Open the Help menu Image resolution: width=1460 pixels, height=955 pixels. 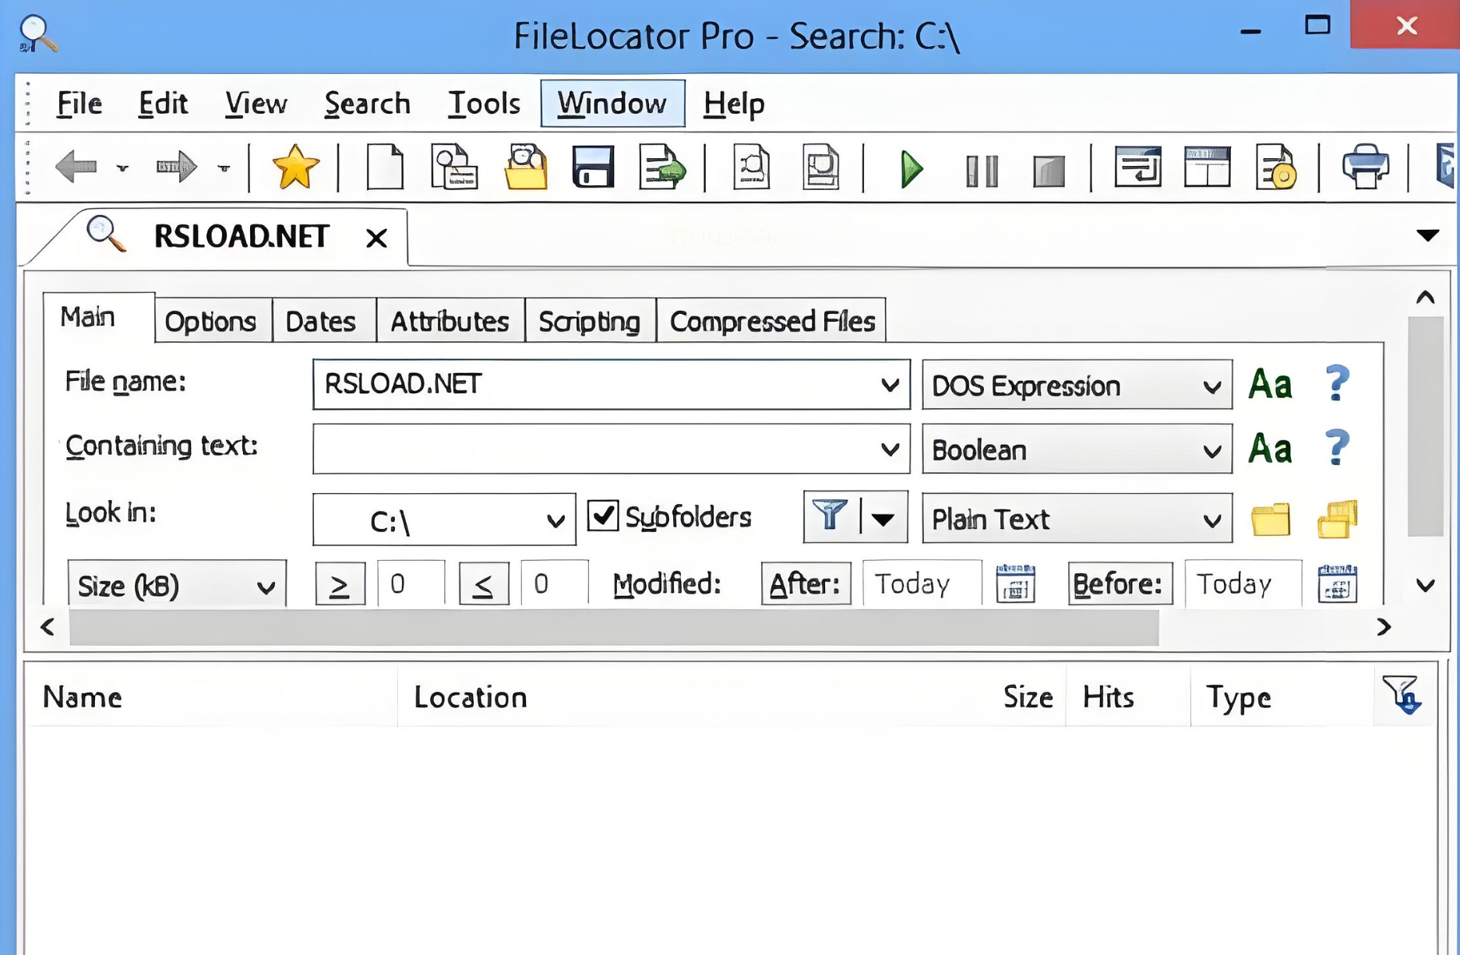tap(734, 104)
